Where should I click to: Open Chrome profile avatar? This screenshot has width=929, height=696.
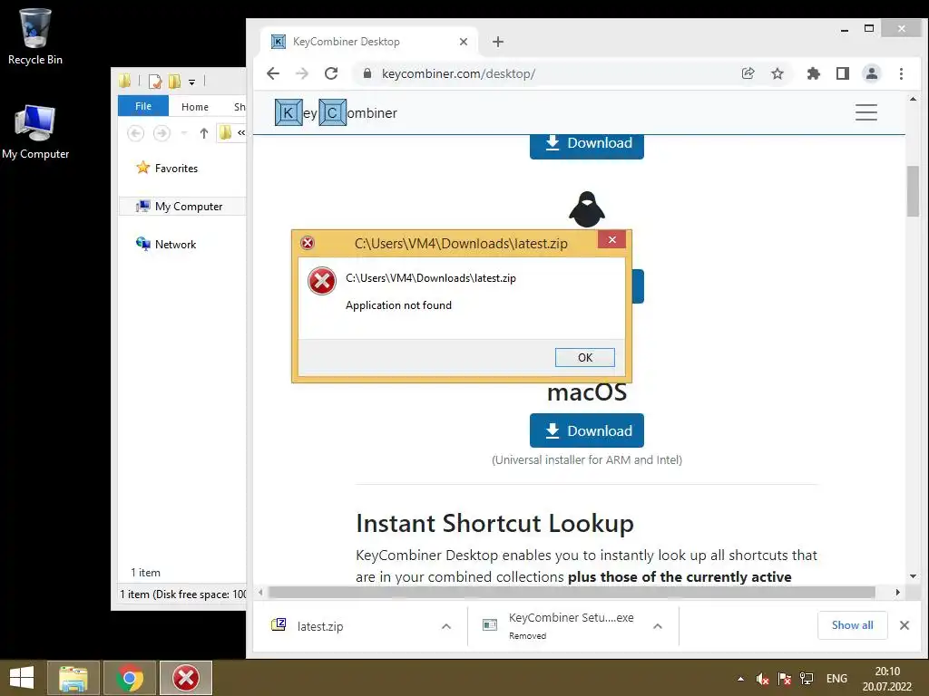pos(872,73)
